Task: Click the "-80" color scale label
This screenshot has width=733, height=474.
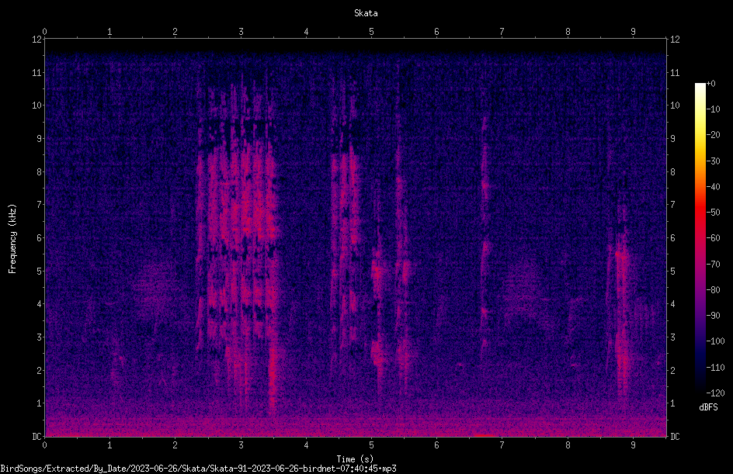Action: point(713,290)
